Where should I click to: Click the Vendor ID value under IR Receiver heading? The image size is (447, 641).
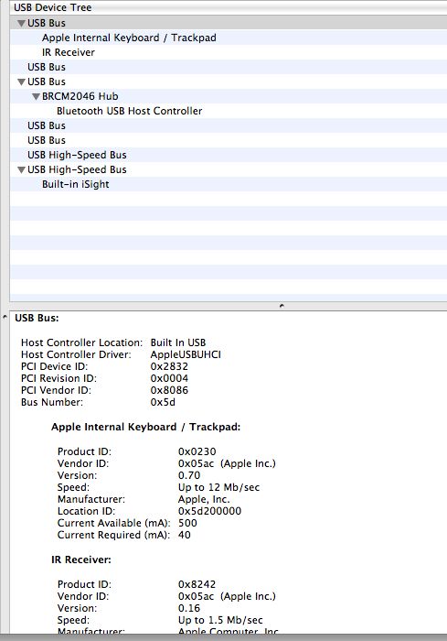[227, 596]
